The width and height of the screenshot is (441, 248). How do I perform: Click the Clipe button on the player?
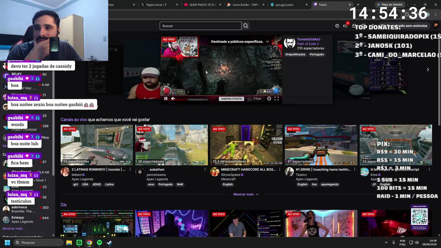pyautogui.click(x=255, y=99)
